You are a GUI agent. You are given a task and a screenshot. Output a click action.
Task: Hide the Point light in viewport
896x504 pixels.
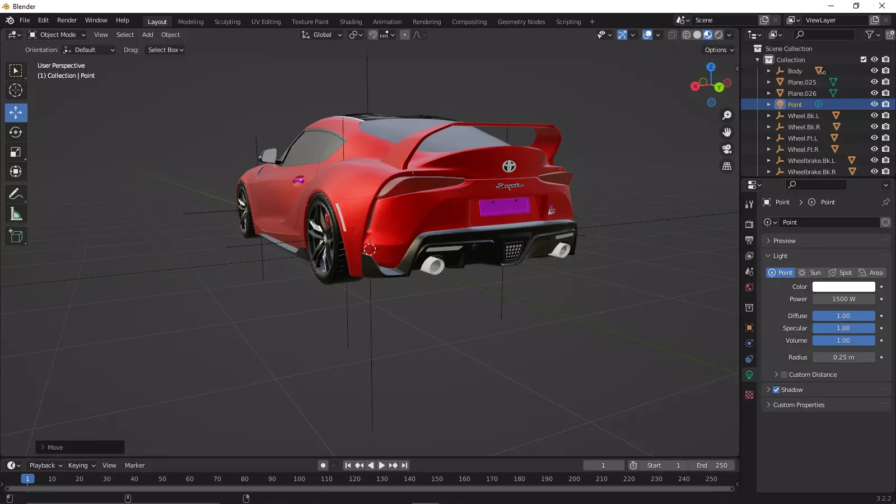(x=874, y=104)
